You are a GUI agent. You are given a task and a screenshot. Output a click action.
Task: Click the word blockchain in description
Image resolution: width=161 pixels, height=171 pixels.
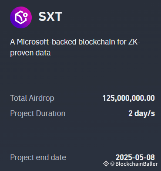coord(96,42)
